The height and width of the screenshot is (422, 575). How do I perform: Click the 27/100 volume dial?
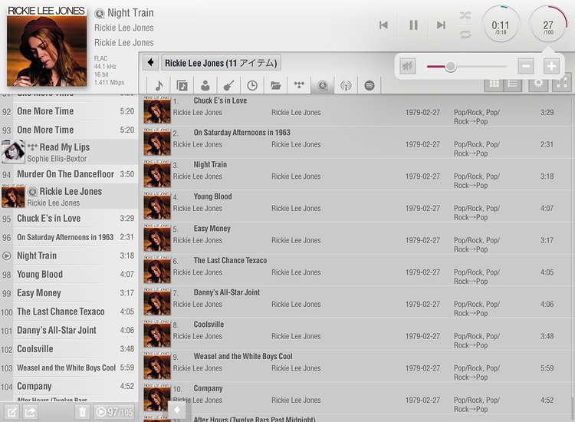click(x=548, y=25)
